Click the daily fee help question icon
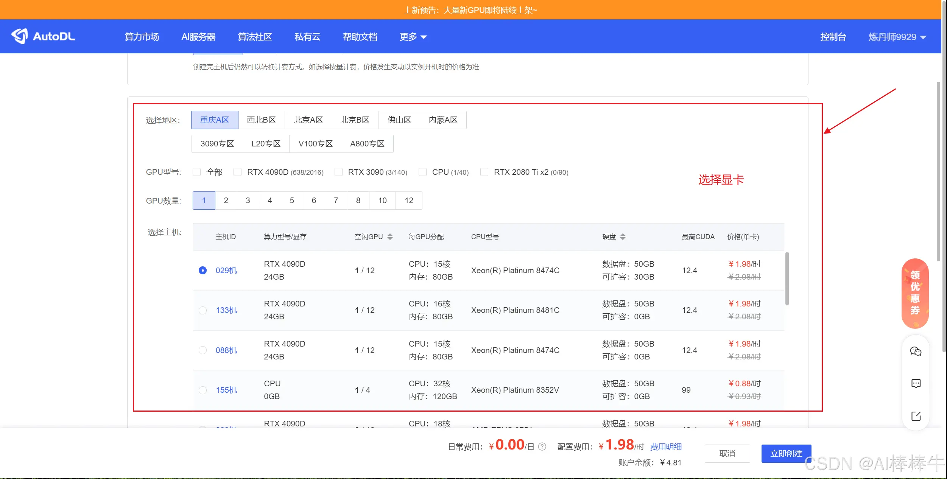The width and height of the screenshot is (947, 479). pyautogui.click(x=542, y=447)
